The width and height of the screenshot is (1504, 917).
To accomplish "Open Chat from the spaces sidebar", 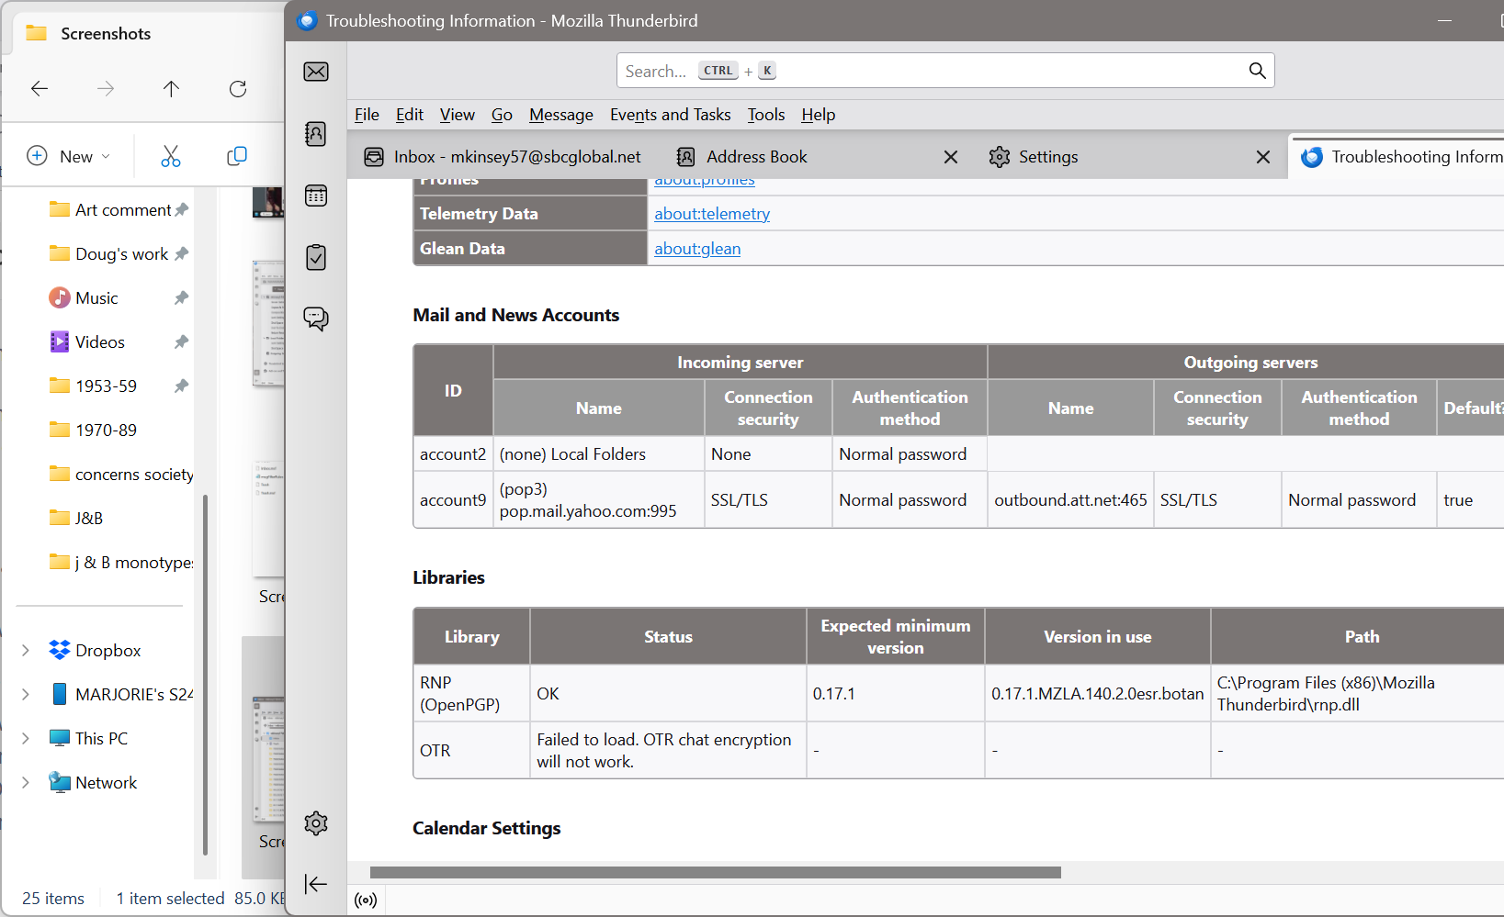I will 316,319.
